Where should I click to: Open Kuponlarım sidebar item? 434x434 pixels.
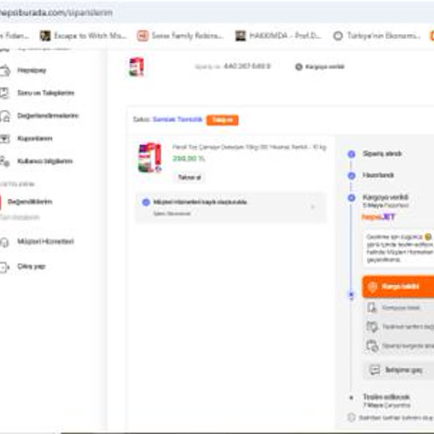click(x=34, y=138)
